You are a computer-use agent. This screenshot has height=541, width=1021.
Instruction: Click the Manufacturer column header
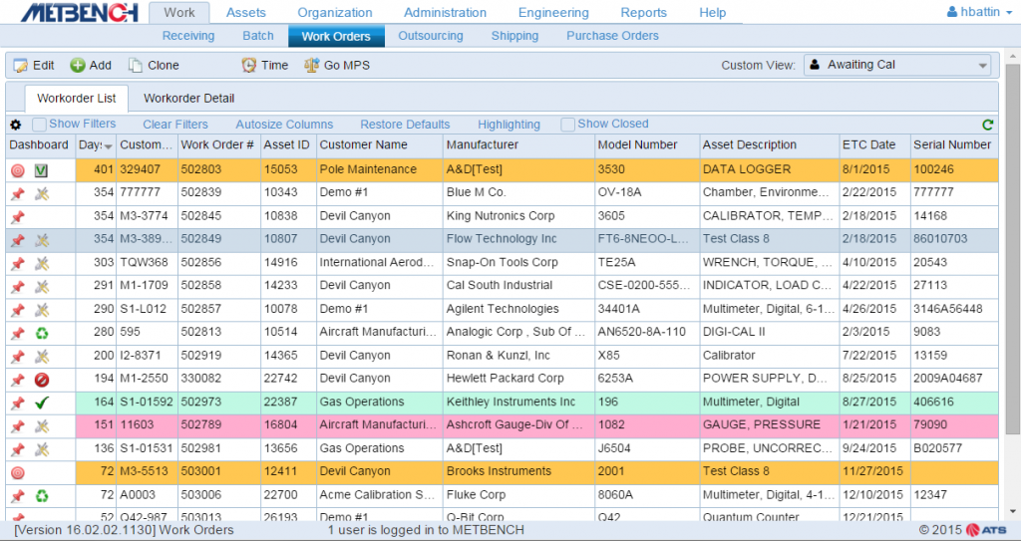(x=518, y=145)
